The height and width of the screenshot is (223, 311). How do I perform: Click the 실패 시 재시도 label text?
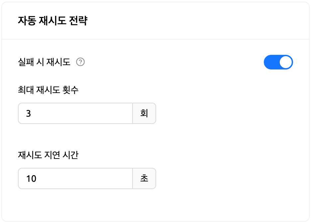(x=44, y=62)
